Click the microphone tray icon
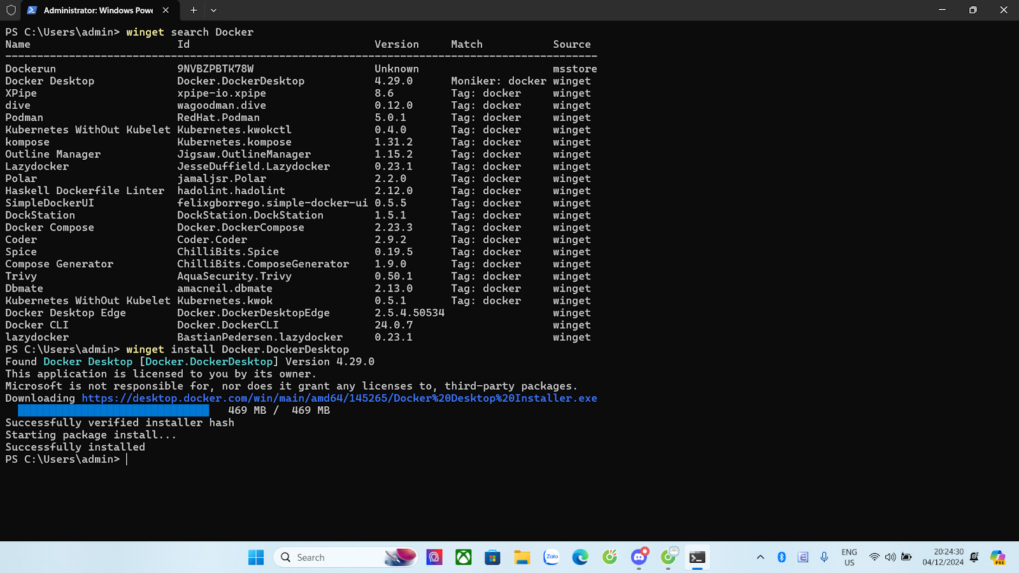Screen dimensions: 1019x573 point(824,557)
